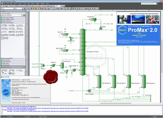The height and width of the screenshot is (118, 163).
Task: Click the 'Type a question for help' box
Action: pos(149,4)
